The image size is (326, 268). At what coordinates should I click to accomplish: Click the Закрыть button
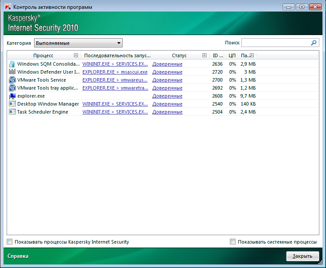coord(303,256)
